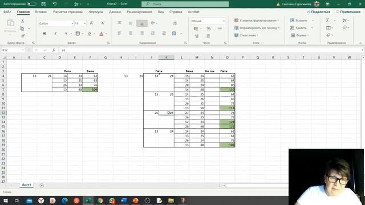Open the Формат cells dropdown
Viewport: 365px width, 205px height.
tap(300, 35)
